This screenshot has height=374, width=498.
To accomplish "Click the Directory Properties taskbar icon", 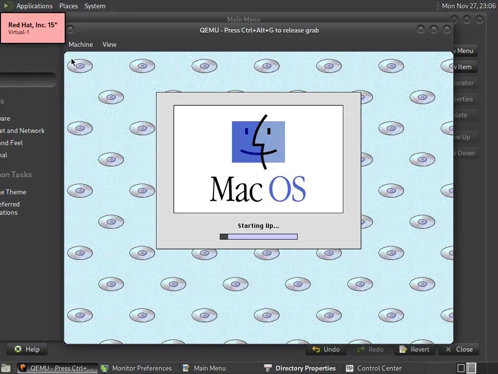I will pyautogui.click(x=268, y=368).
